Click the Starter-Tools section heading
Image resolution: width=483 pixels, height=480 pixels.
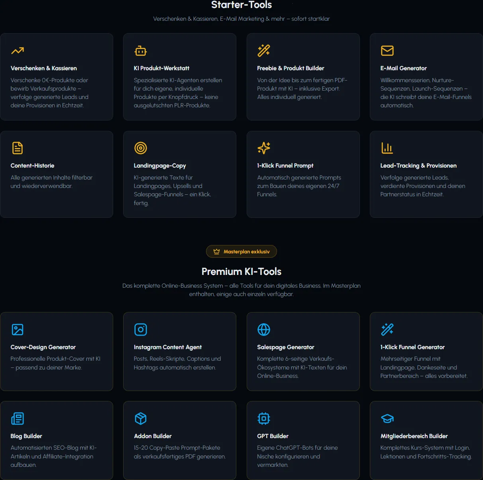[241, 5]
